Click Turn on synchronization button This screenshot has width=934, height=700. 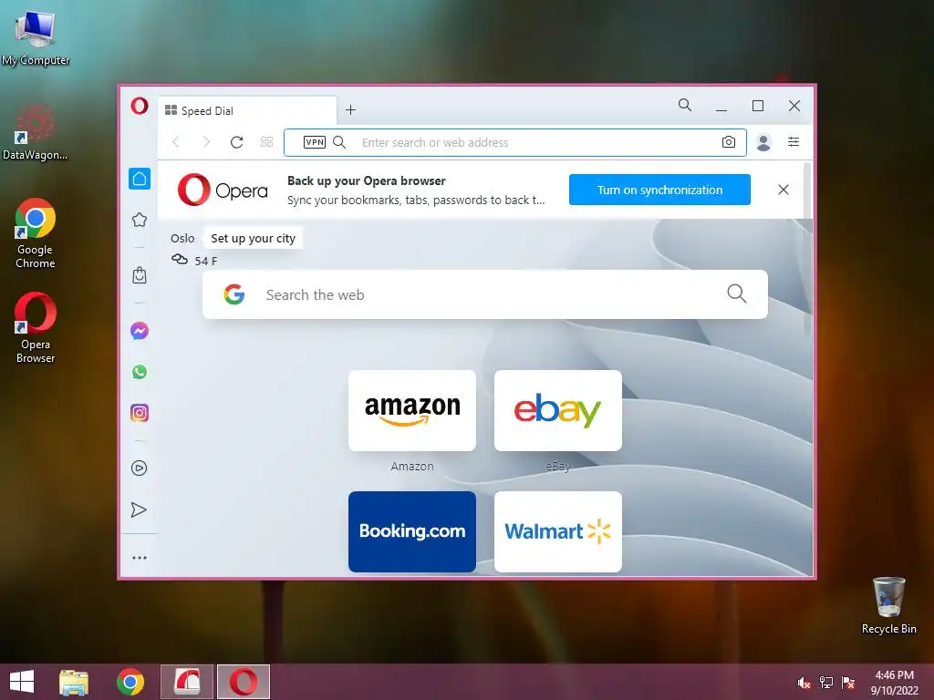[x=659, y=190]
